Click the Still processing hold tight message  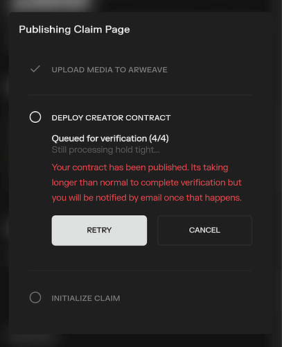coord(105,150)
